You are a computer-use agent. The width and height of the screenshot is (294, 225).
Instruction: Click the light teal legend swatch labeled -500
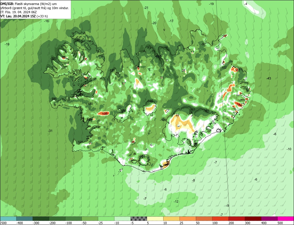coord(8,219)
